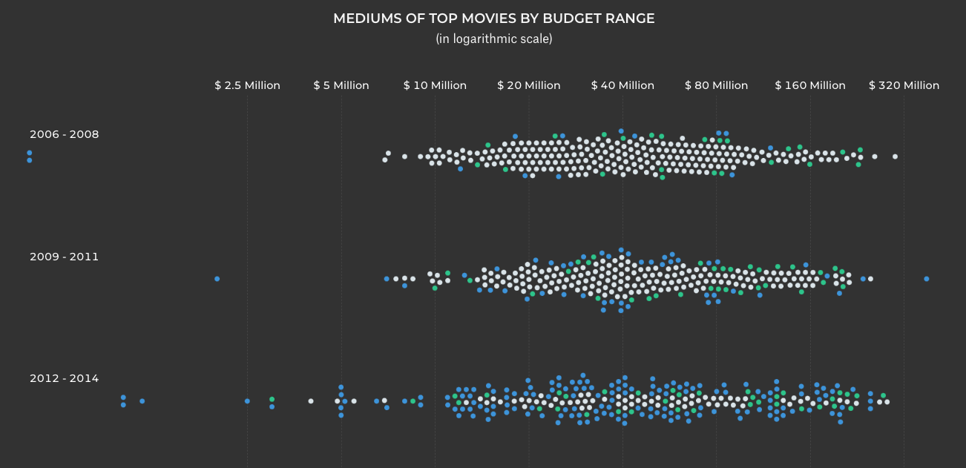
Task: Click the chart title 'Mediums of Top Movies by Budget Range'
Action: click(493, 19)
